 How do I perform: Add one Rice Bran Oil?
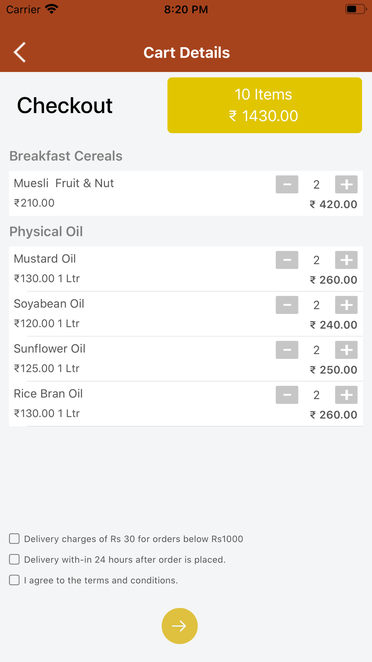point(346,395)
